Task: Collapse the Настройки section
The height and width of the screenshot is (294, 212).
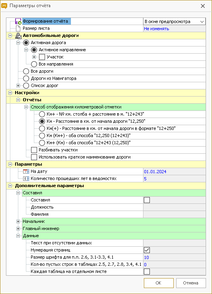Action: (10, 93)
